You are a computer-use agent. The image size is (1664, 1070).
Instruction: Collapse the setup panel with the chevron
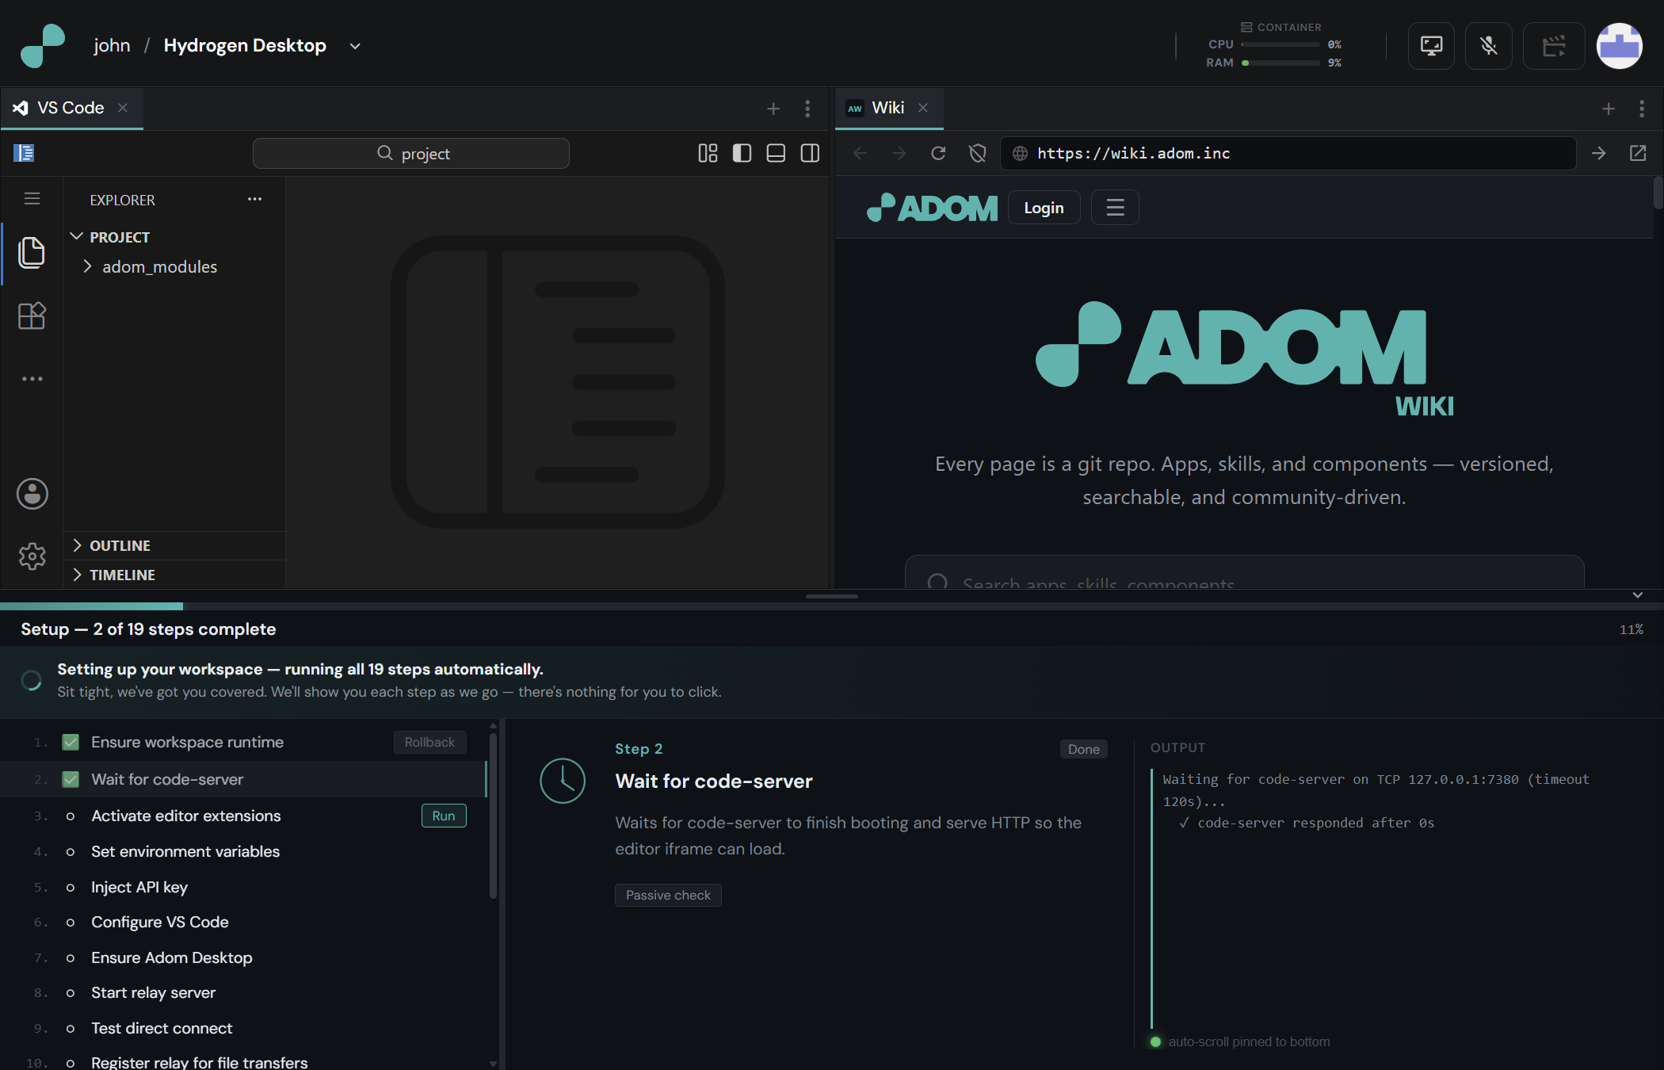point(1638,595)
